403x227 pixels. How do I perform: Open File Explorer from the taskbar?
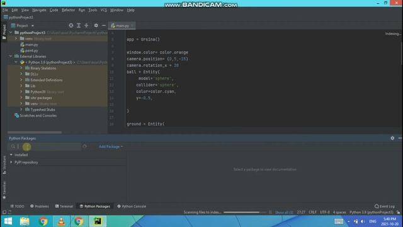tap(25, 221)
